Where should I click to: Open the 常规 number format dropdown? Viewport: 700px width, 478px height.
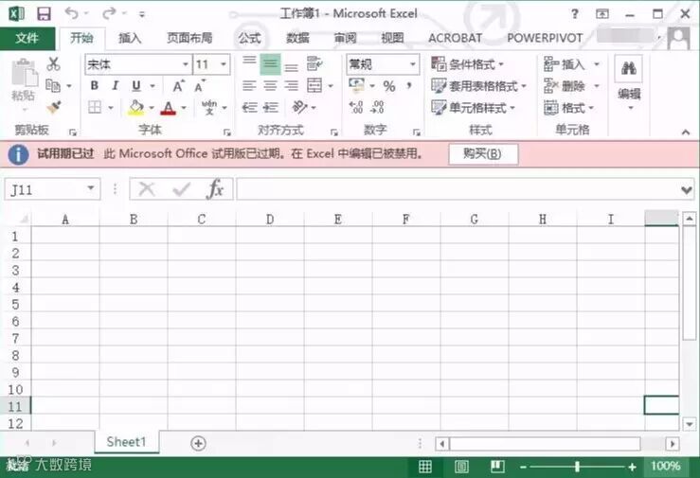tap(413, 64)
